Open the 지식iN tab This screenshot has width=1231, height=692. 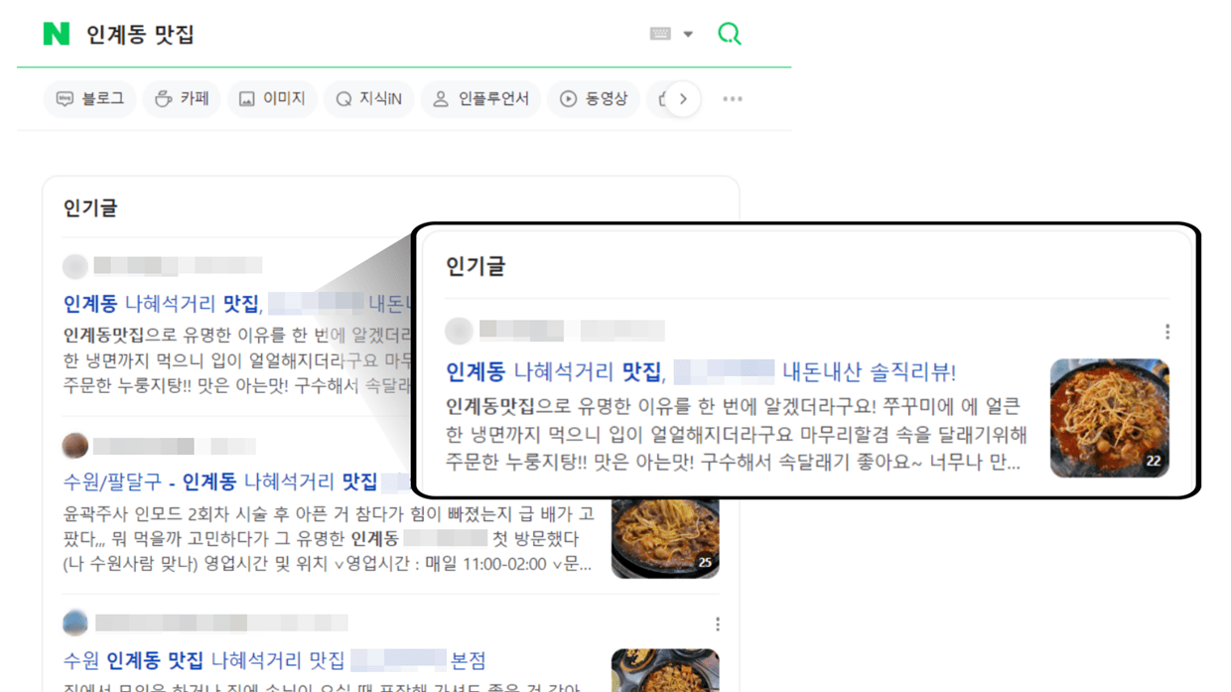pos(368,99)
